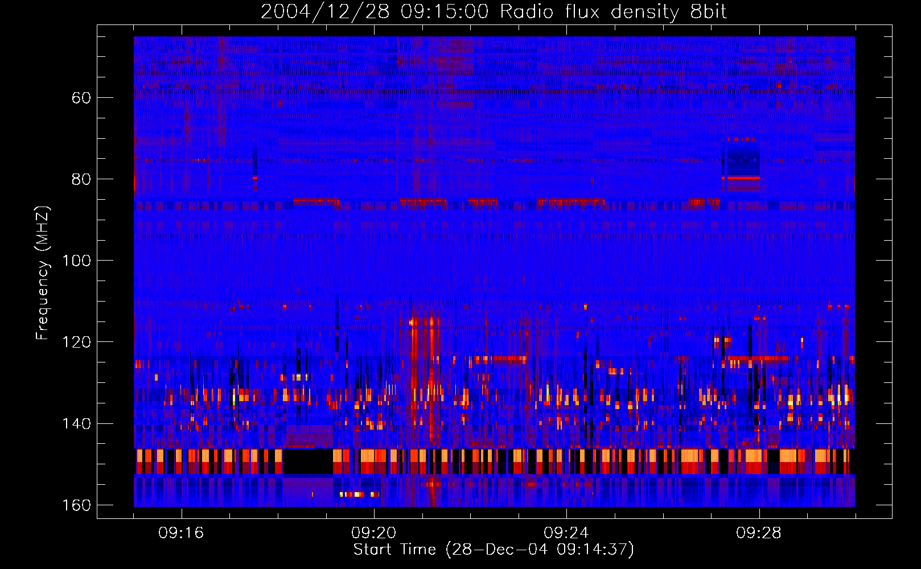Click the 'Start Time (28-Dec-04 09:14:37)' label
921x569 pixels.
coord(494,550)
